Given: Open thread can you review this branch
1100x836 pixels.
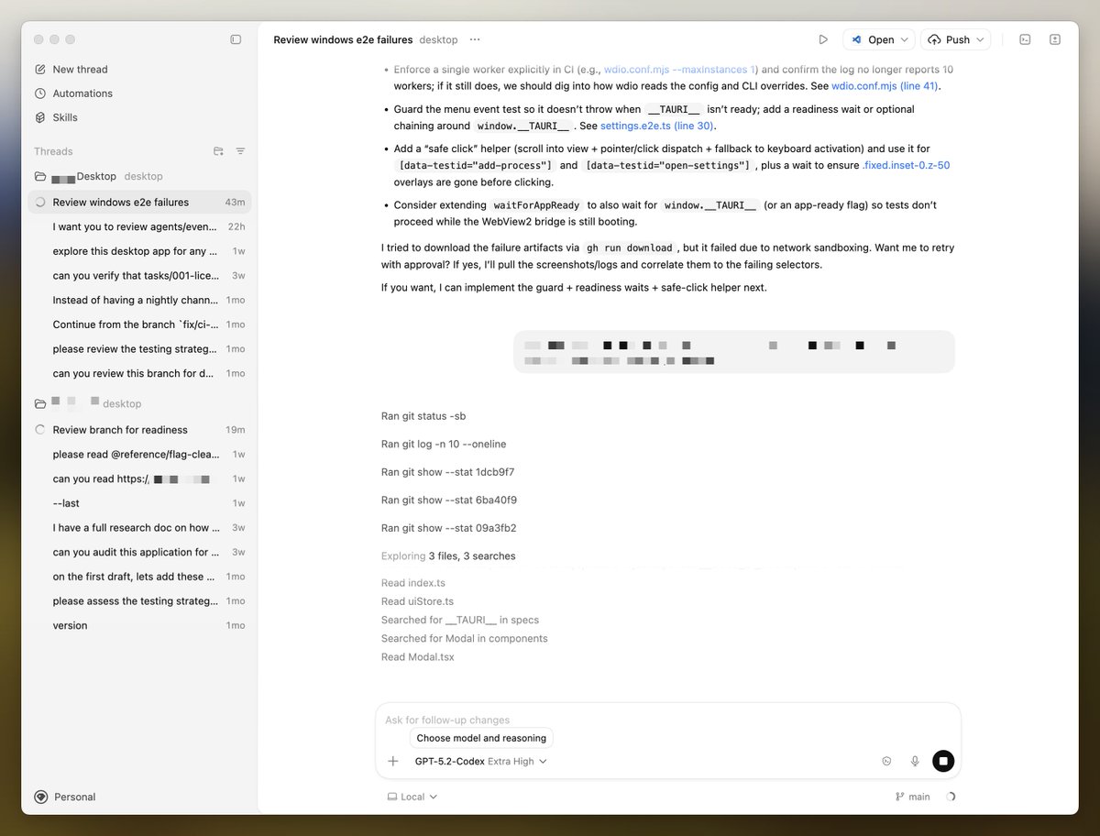Looking at the screenshot, I should (x=139, y=374).
